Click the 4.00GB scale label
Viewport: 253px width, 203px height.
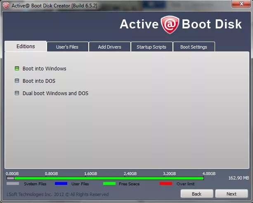tap(209, 173)
